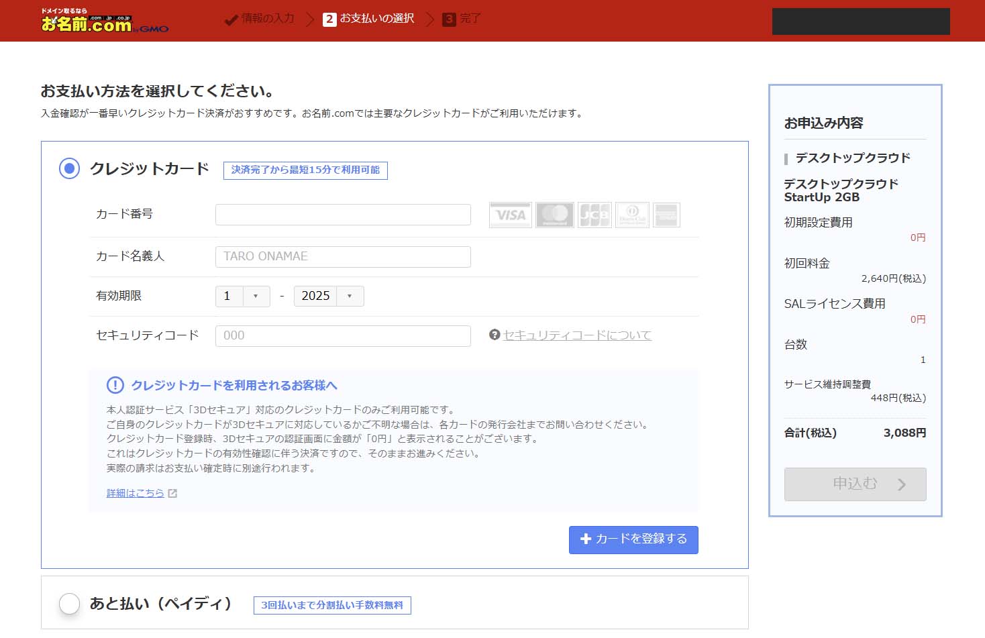
Task: Click the Mastercard icon
Action: coord(555,215)
